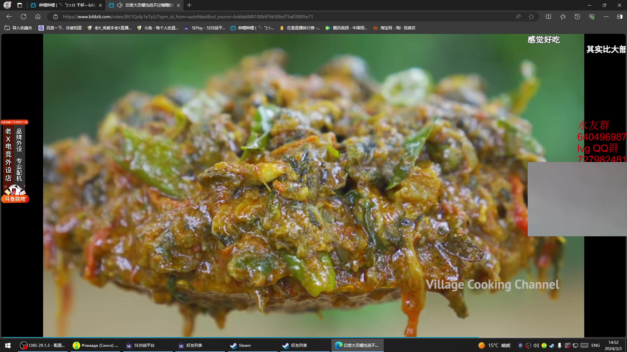Open Browser essentials heart icon
Viewport: 627px width, 352px height.
pos(592,17)
